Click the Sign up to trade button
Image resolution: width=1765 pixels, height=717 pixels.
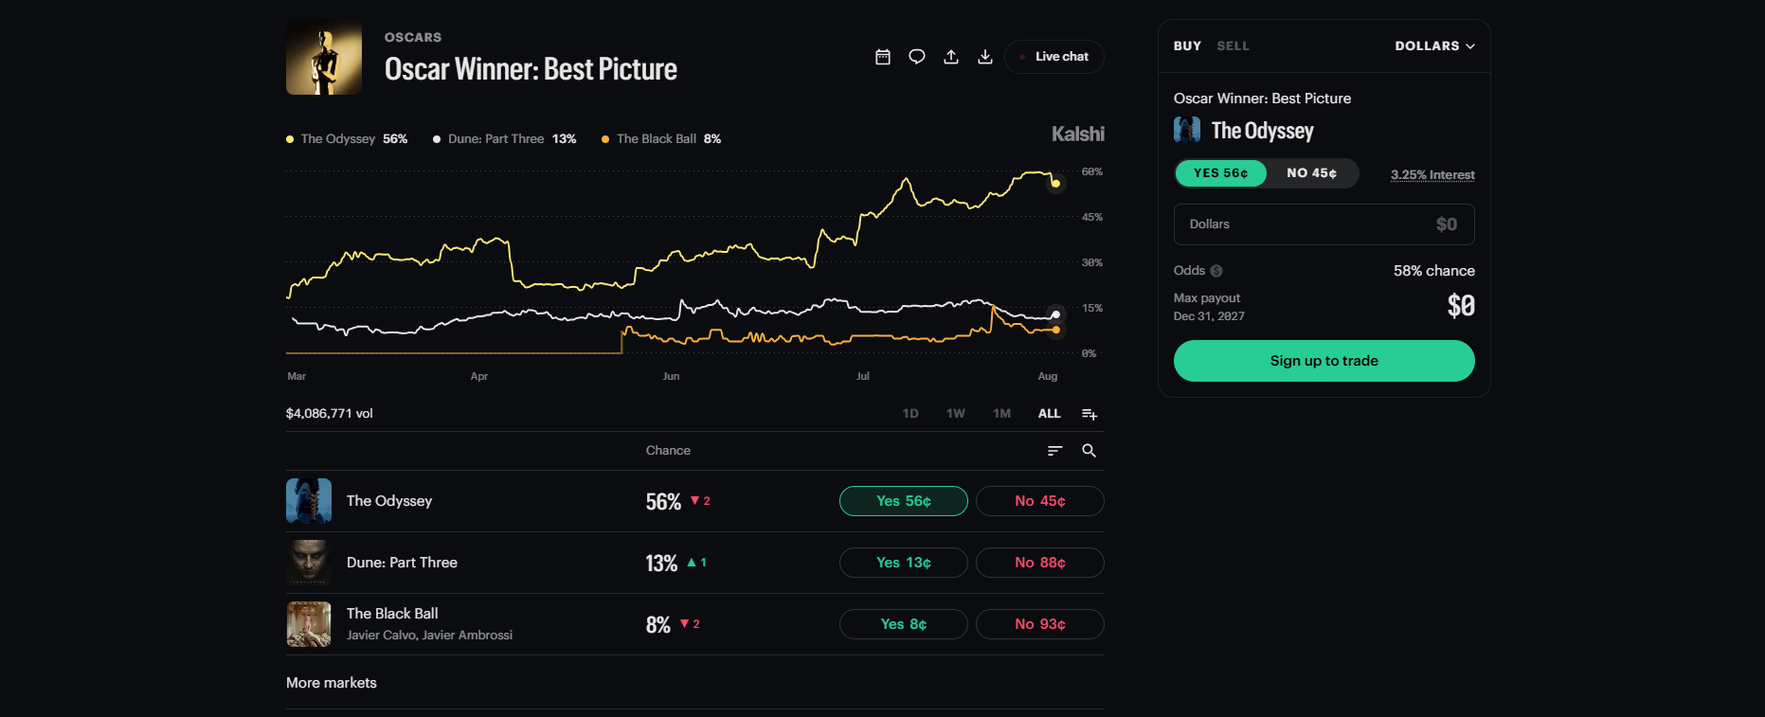(x=1324, y=361)
